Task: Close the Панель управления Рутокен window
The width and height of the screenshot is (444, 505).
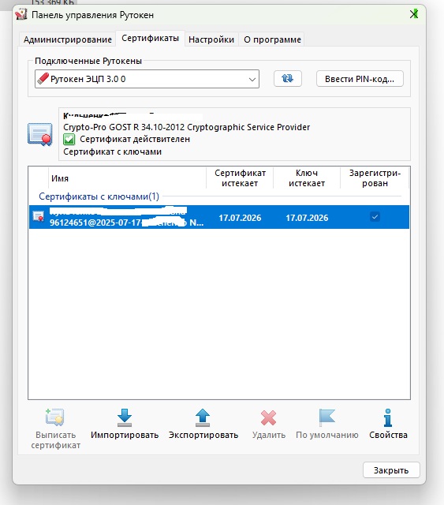Action: 414,14
